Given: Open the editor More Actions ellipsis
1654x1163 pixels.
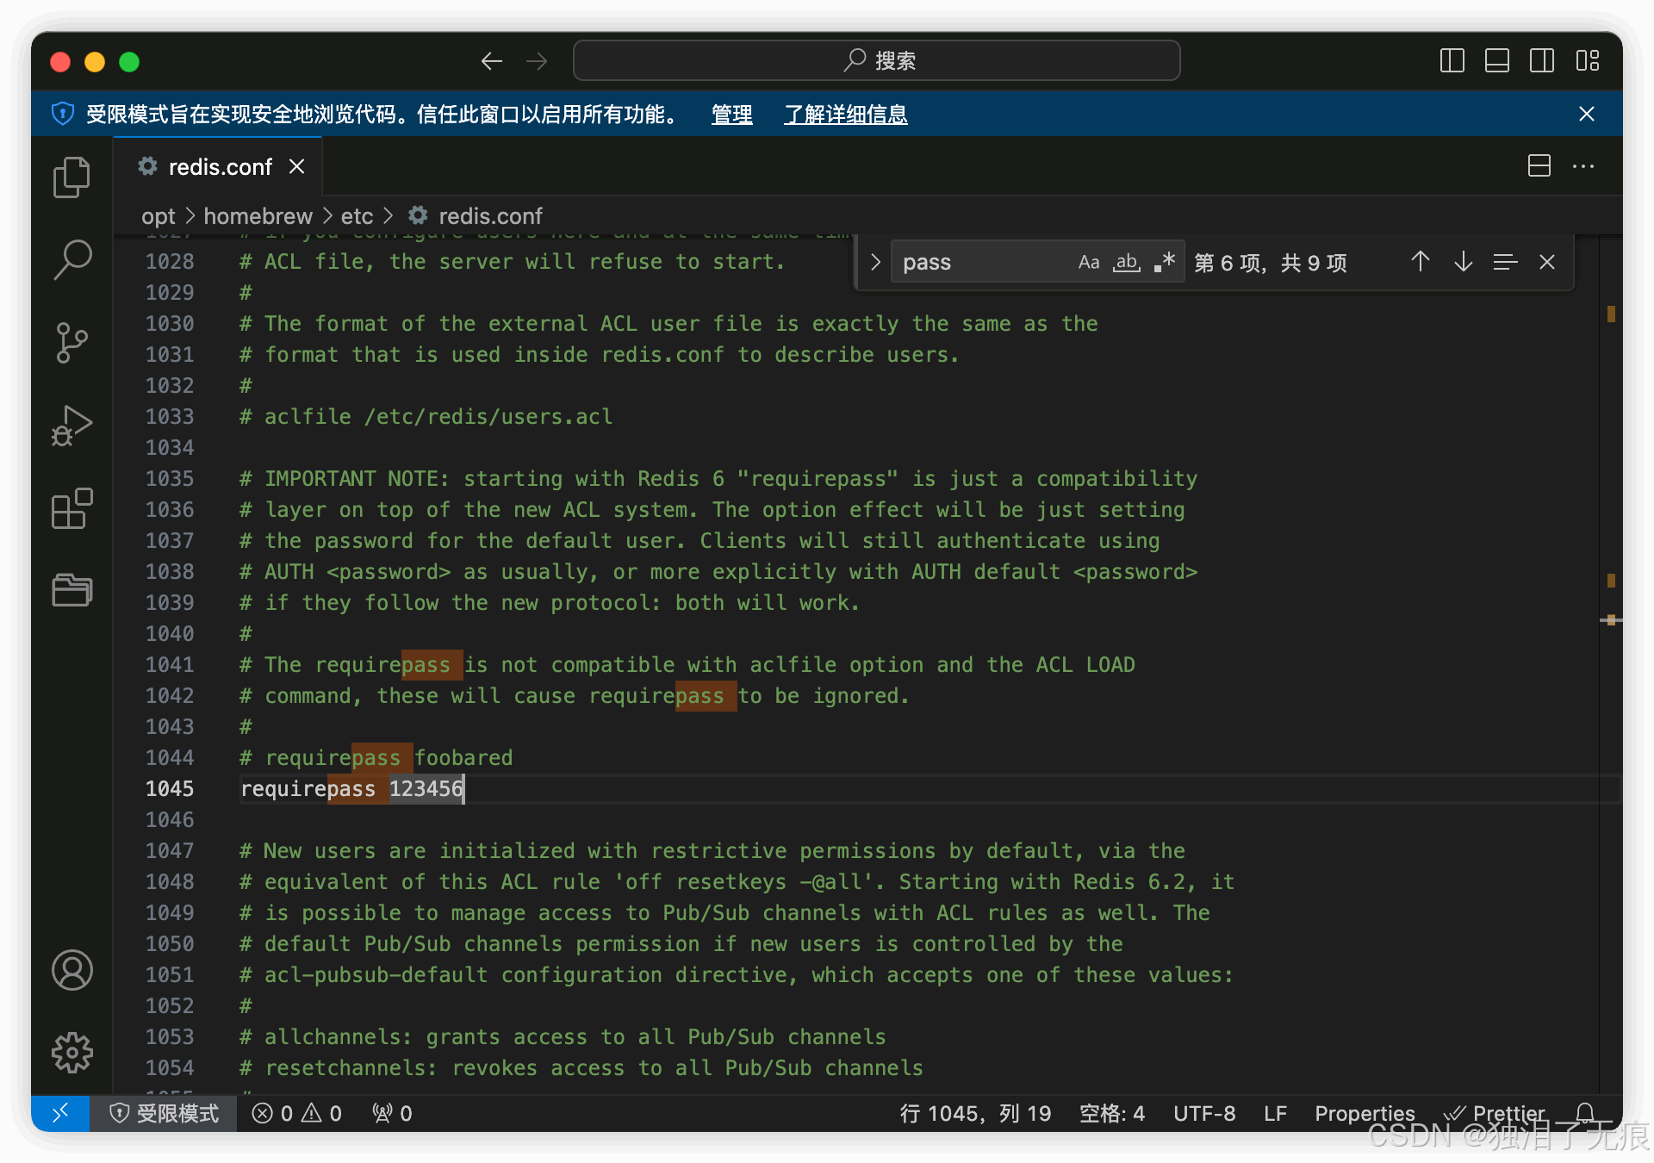Looking at the screenshot, I should 1583,166.
